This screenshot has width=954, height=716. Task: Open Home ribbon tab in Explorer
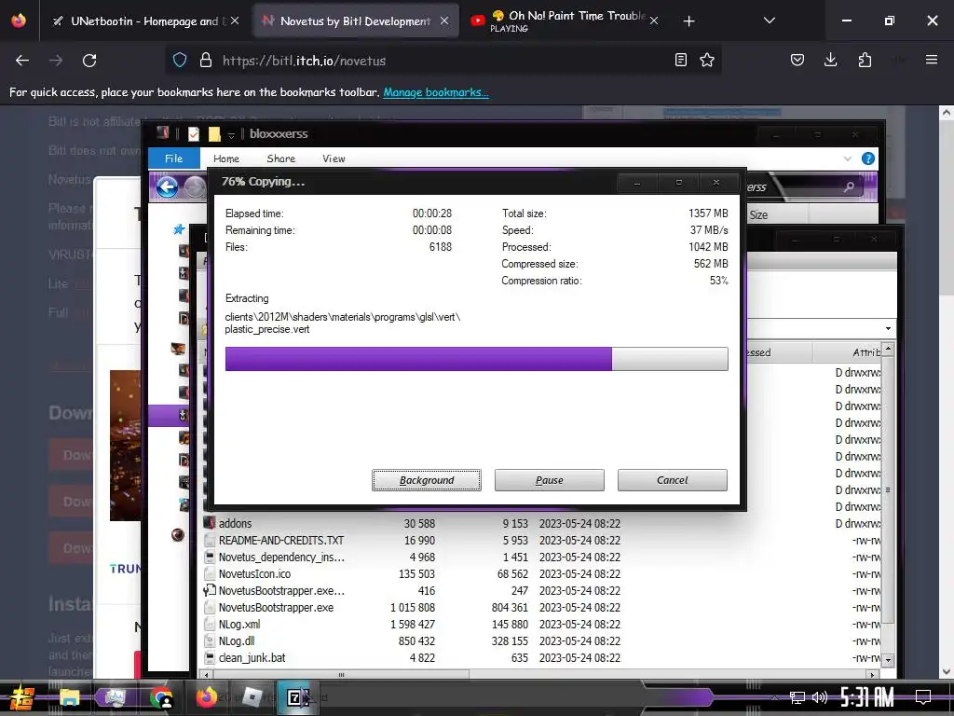click(226, 158)
